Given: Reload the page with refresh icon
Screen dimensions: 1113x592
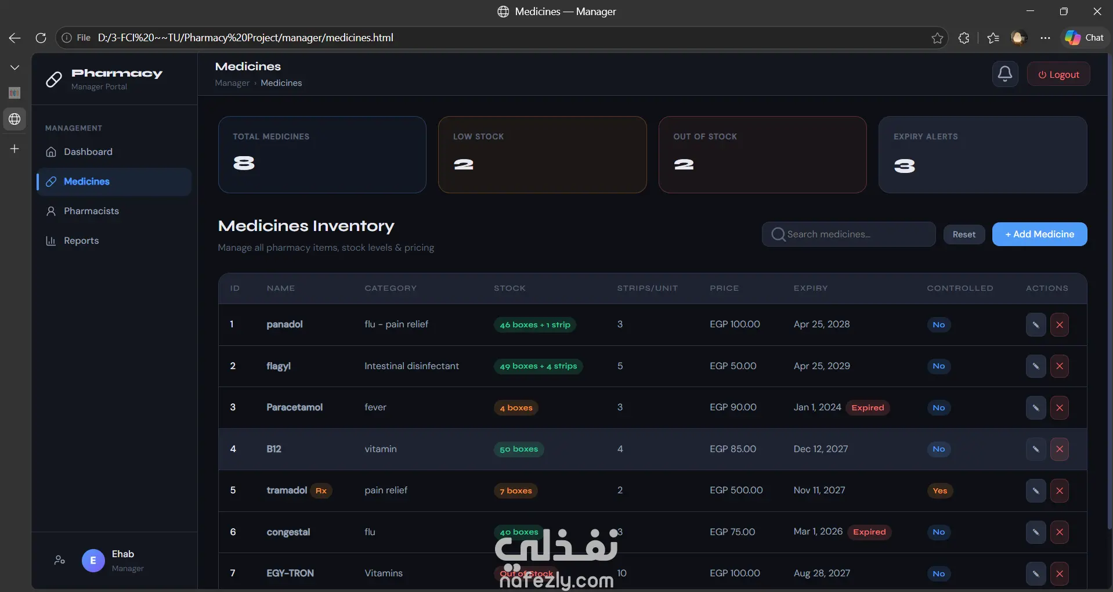Looking at the screenshot, I should click(41, 38).
